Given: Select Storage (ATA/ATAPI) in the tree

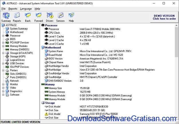Looking at the screenshot, I should coord(21,53).
